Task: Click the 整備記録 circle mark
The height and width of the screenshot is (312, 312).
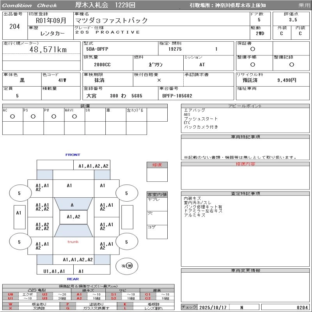Action: (x=291, y=64)
